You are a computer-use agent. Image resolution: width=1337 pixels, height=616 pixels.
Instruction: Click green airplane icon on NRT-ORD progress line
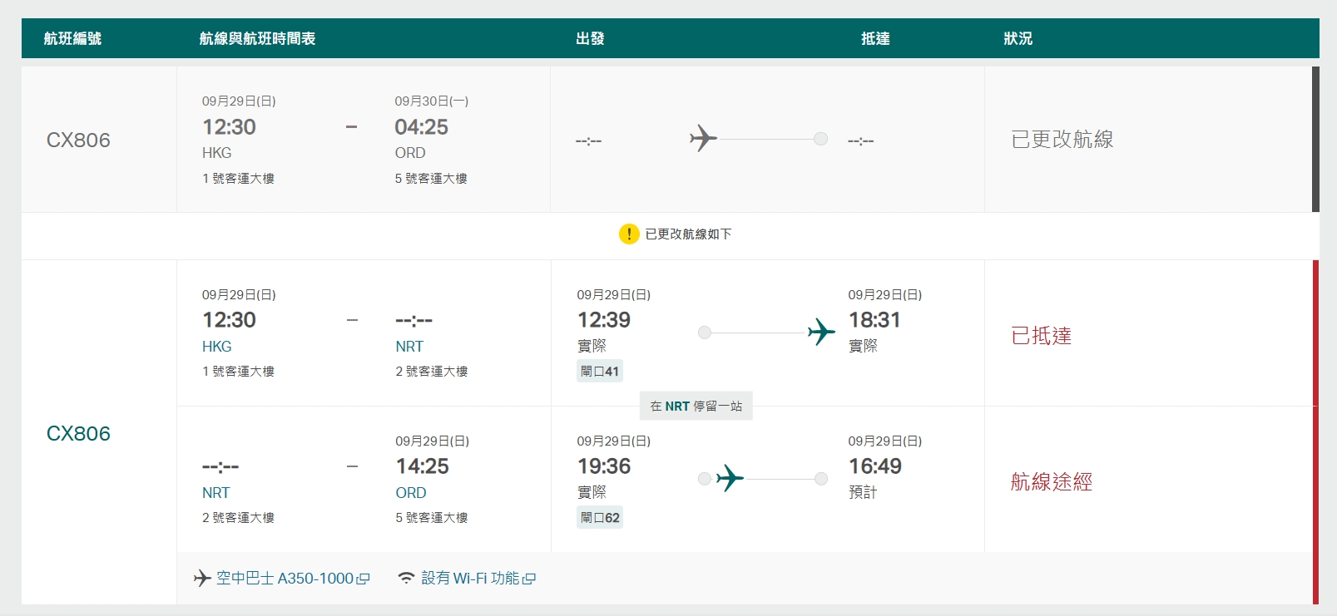click(x=730, y=478)
